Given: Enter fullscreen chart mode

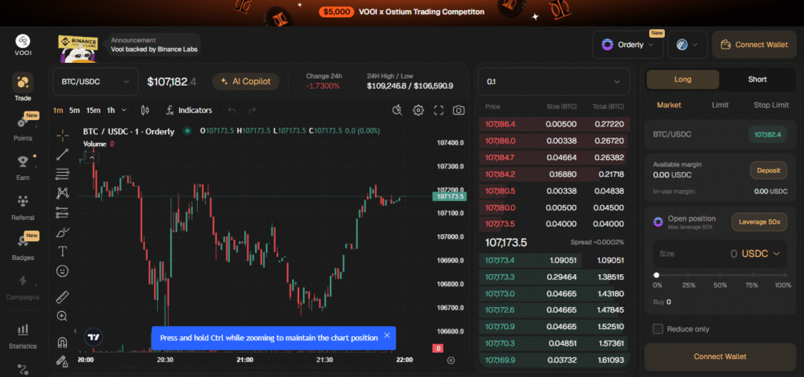Looking at the screenshot, I should (439, 111).
